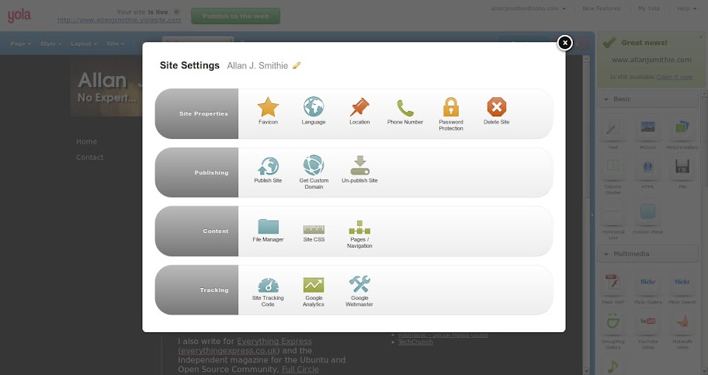Select the Custom Panel widget
This screenshot has height=375, width=708.
click(647, 219)
